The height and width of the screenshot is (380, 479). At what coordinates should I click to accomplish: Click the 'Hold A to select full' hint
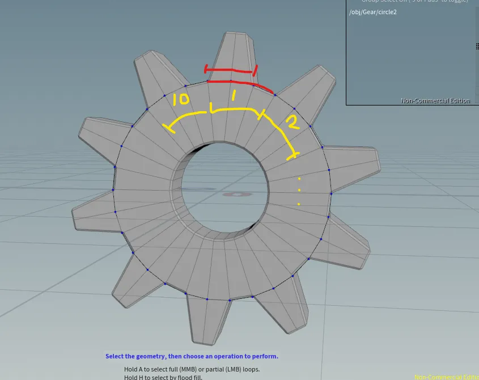coord(192,369)
